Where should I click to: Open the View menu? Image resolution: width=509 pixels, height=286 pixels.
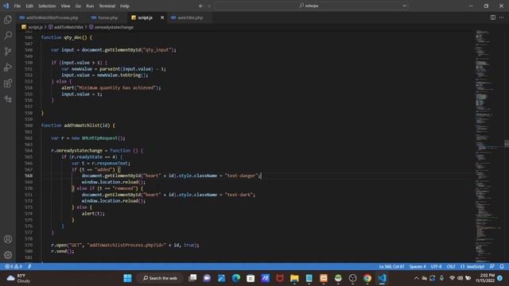point(65,6)
